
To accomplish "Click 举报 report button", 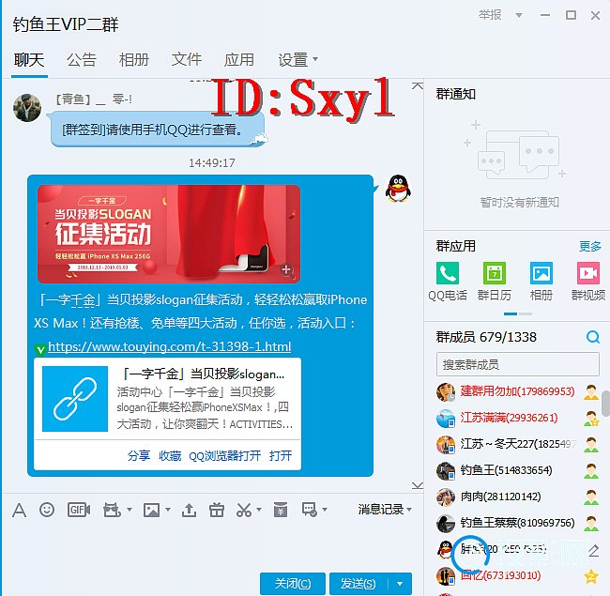I will pyautogui.click(x=490, y=15).
